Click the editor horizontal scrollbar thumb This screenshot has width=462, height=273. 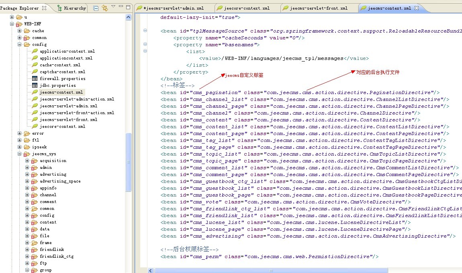[x=271, y=270]
